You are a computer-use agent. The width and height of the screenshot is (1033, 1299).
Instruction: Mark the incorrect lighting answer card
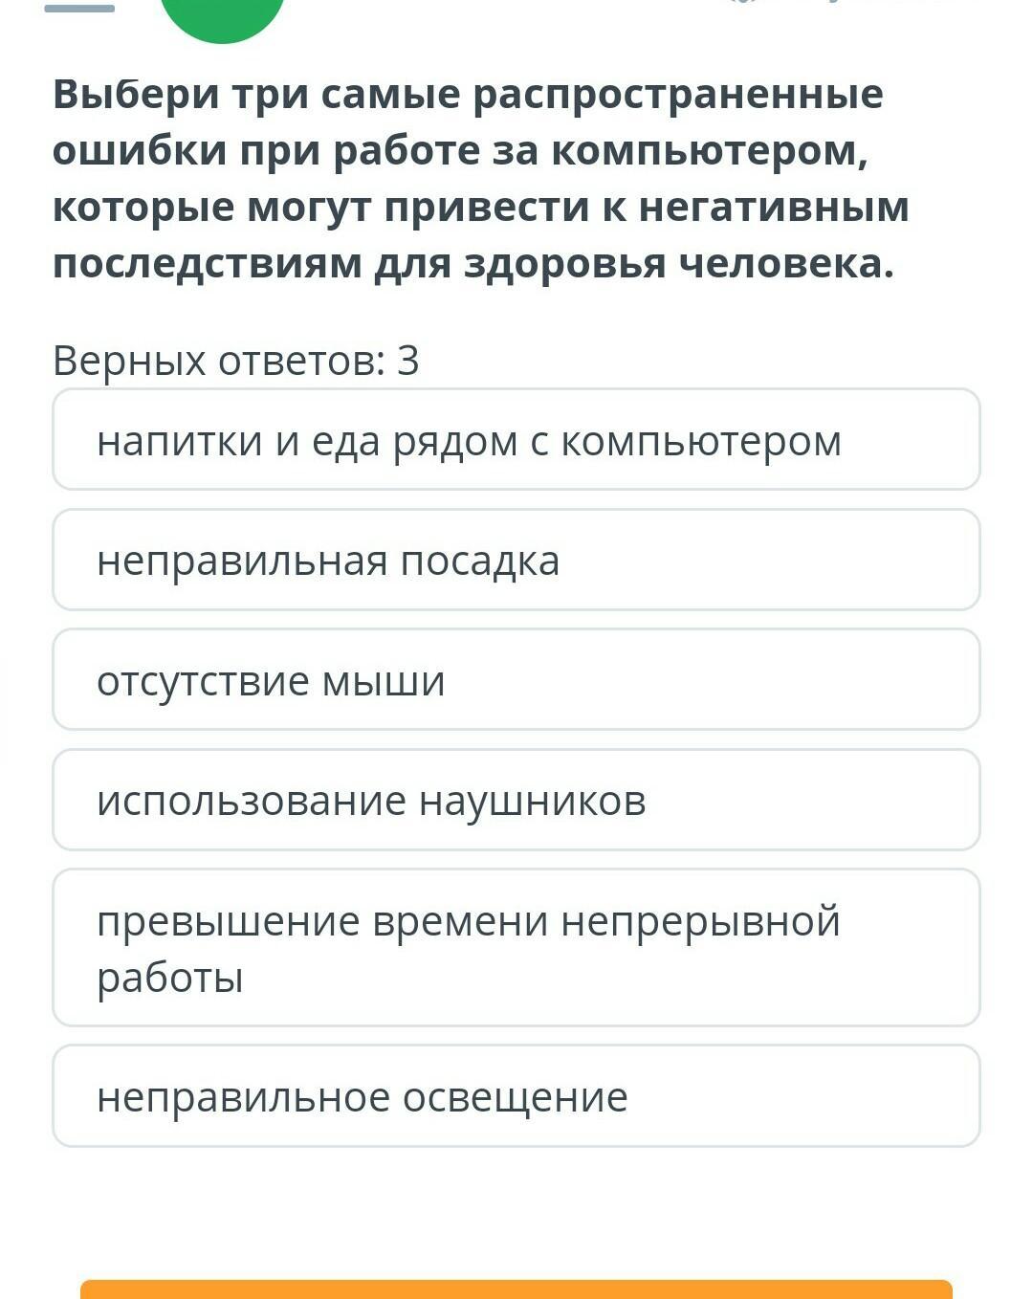click(x=516, y=1095)
